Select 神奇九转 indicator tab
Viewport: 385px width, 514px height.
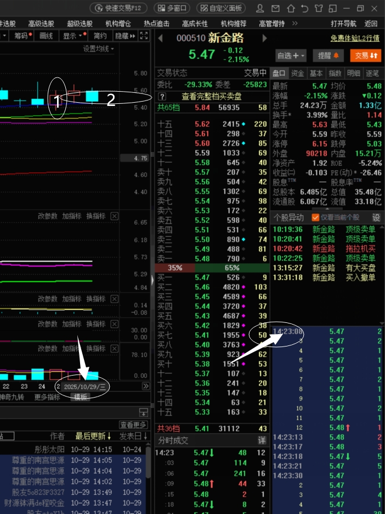[x=12, y=397]
